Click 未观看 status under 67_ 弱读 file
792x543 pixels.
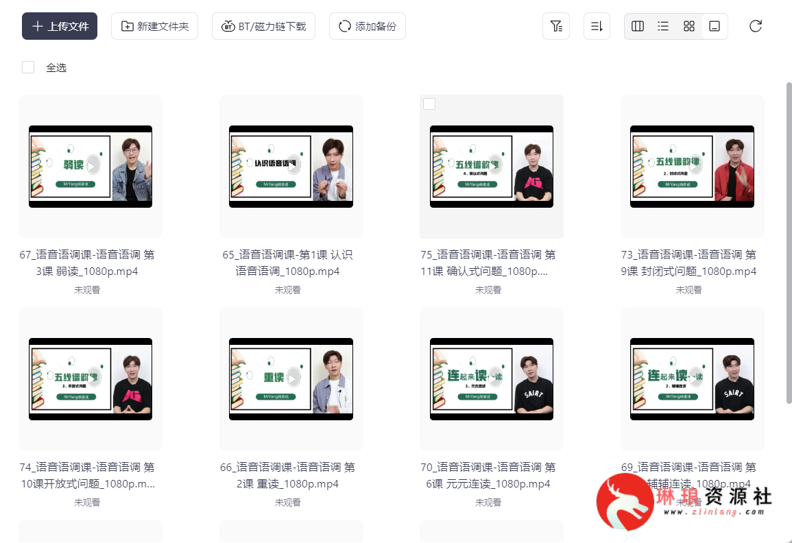(87, 290)
